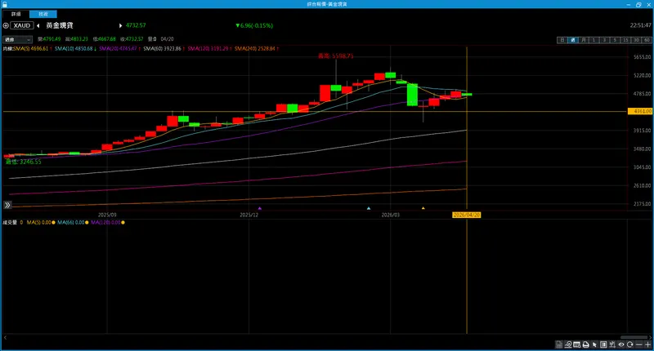
Task: Click the refresh icon in bottom toolbar
Action: tap(630, 344)
